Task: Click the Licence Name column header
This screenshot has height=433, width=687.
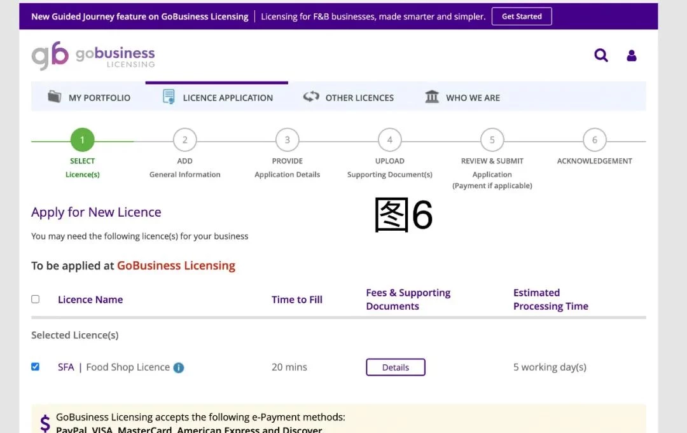Action: 90,299
